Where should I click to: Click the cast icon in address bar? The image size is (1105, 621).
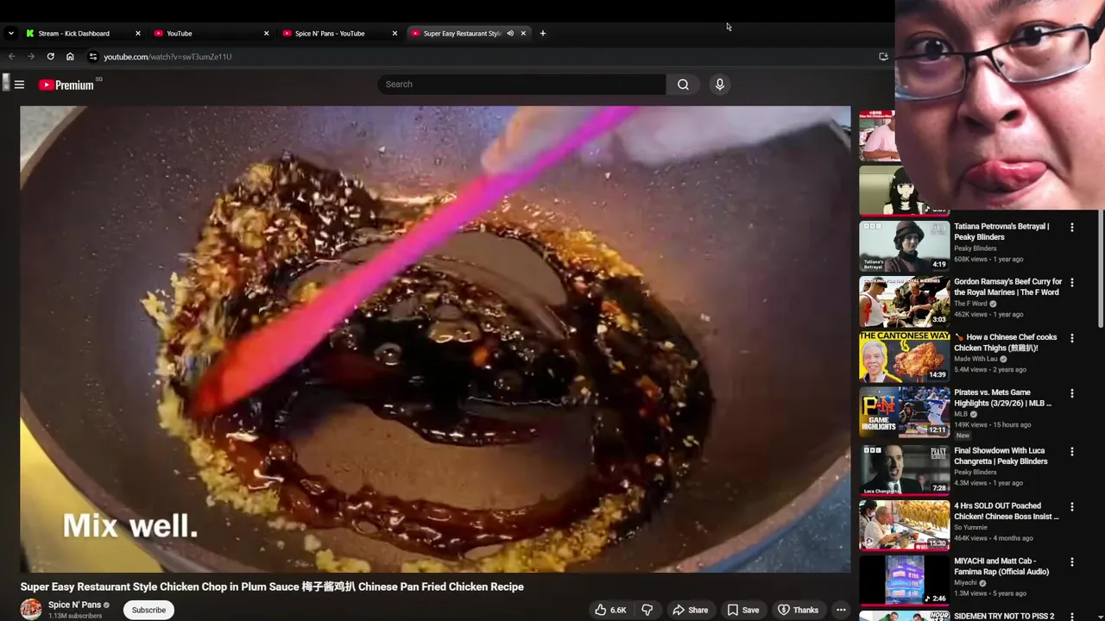883,57
